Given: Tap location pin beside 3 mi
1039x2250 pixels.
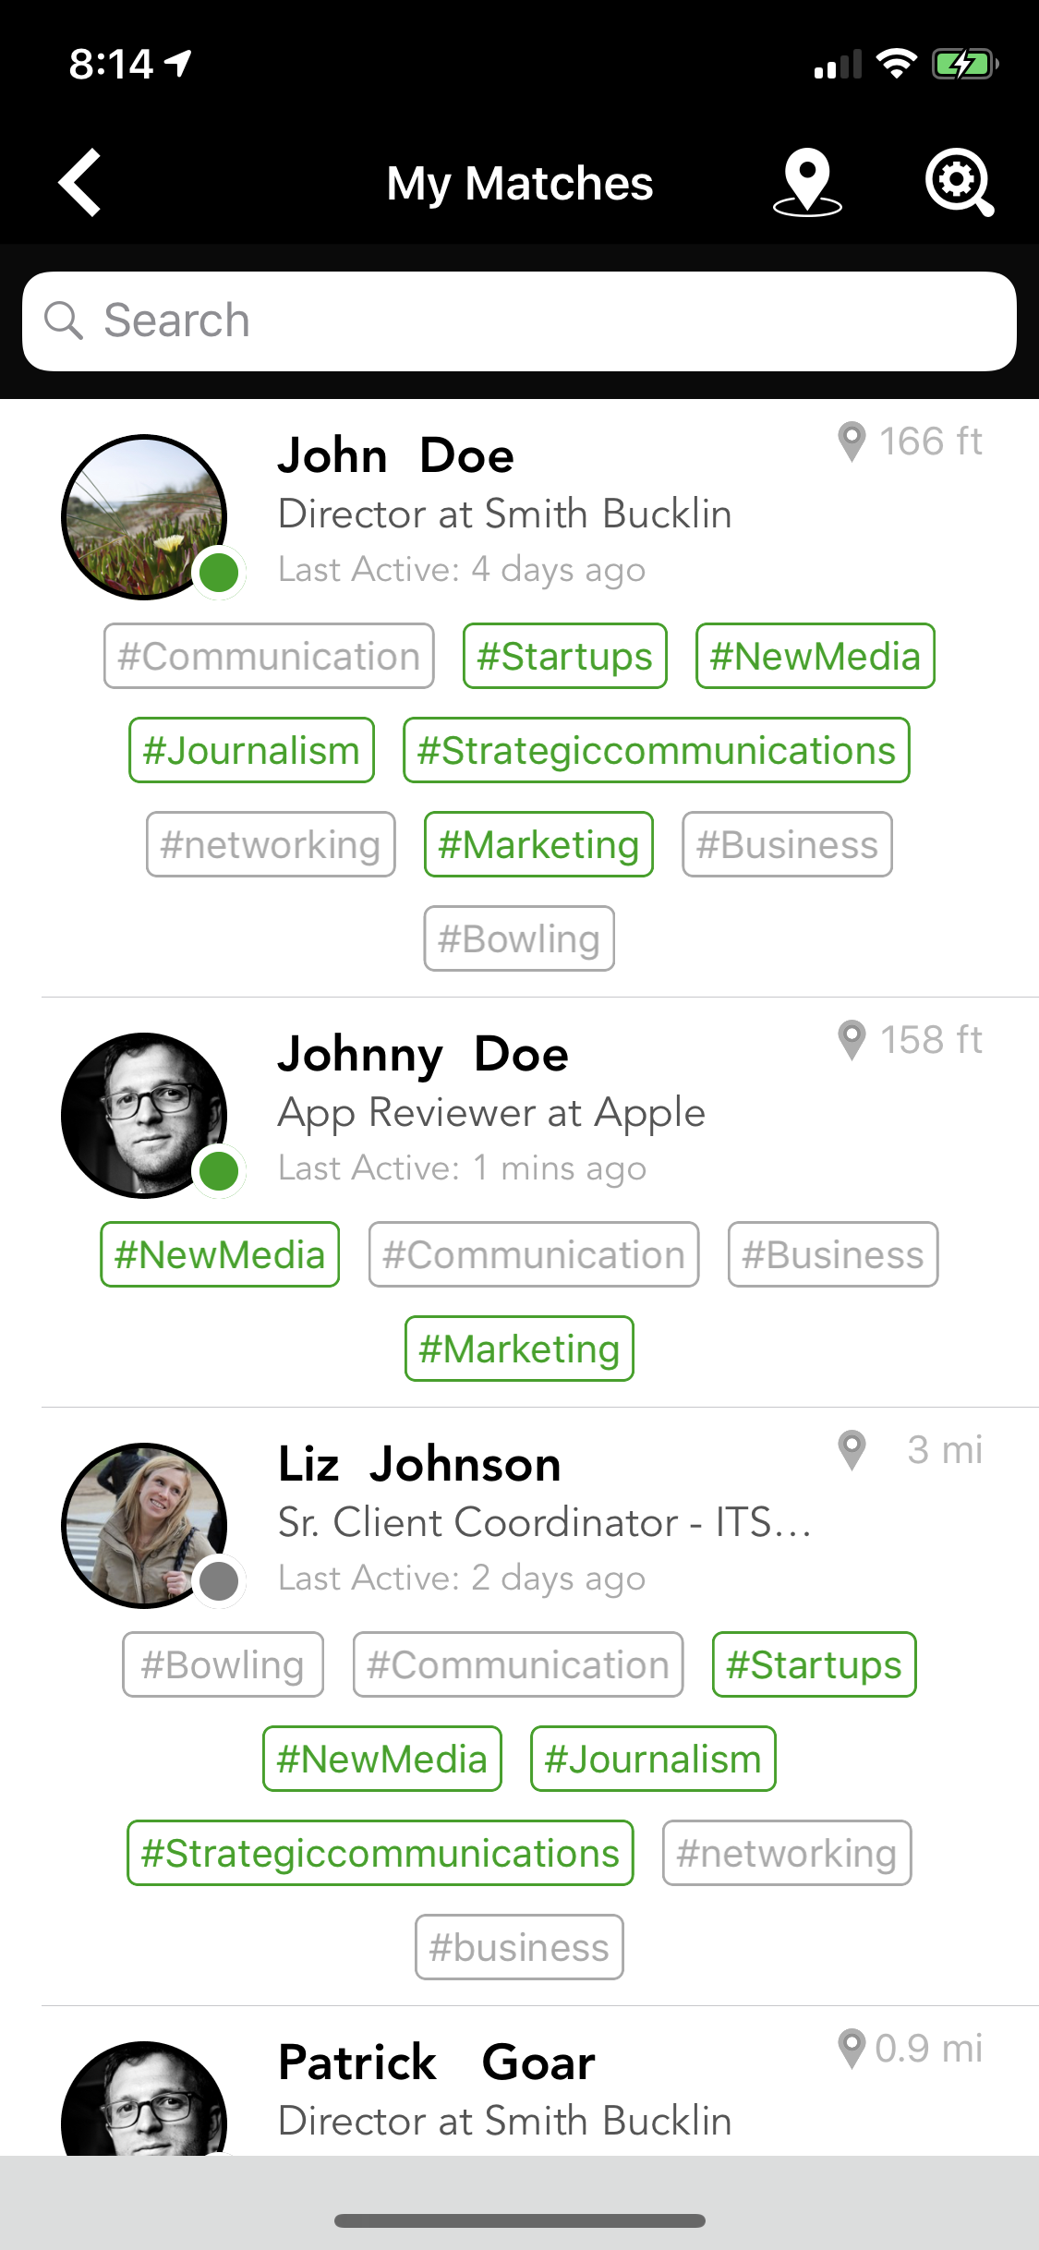Looking at the screenshot, I should click(852, 1450).
